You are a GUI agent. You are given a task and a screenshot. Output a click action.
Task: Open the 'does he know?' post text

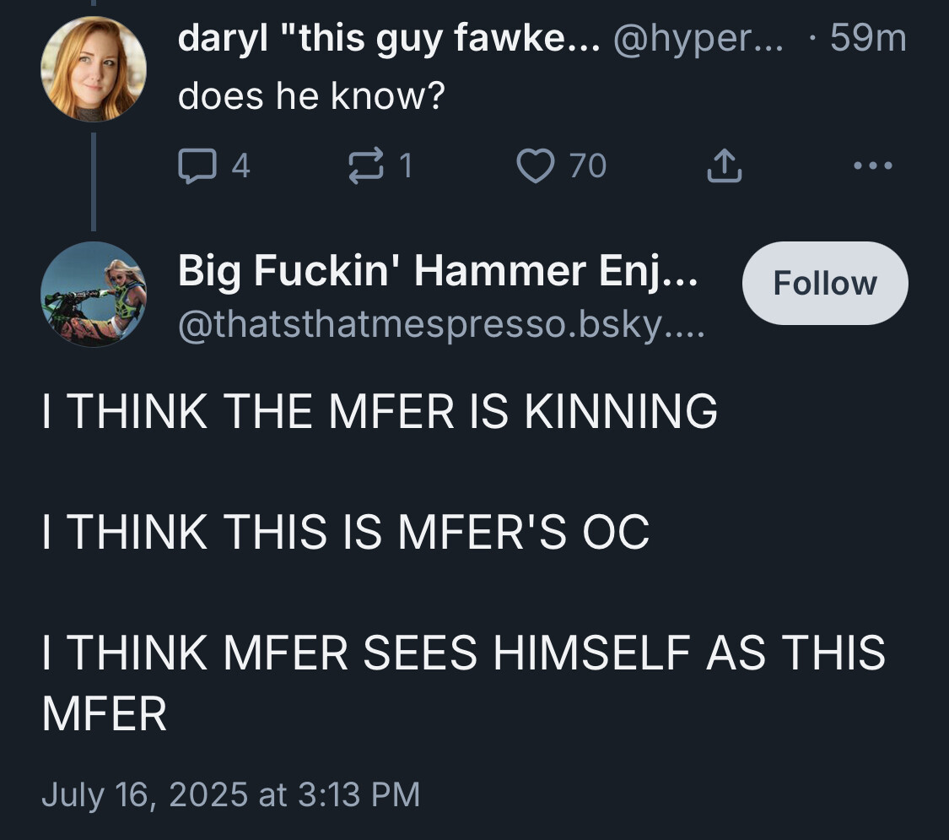point(310,99)
